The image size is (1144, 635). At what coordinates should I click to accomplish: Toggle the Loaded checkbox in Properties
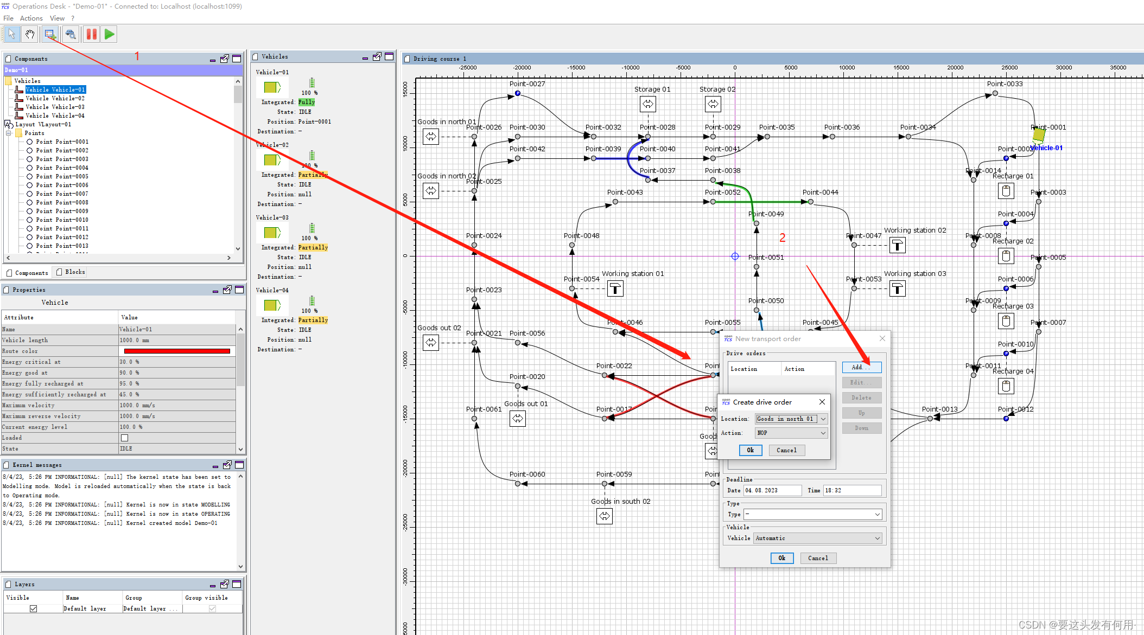tap(124, 438)
